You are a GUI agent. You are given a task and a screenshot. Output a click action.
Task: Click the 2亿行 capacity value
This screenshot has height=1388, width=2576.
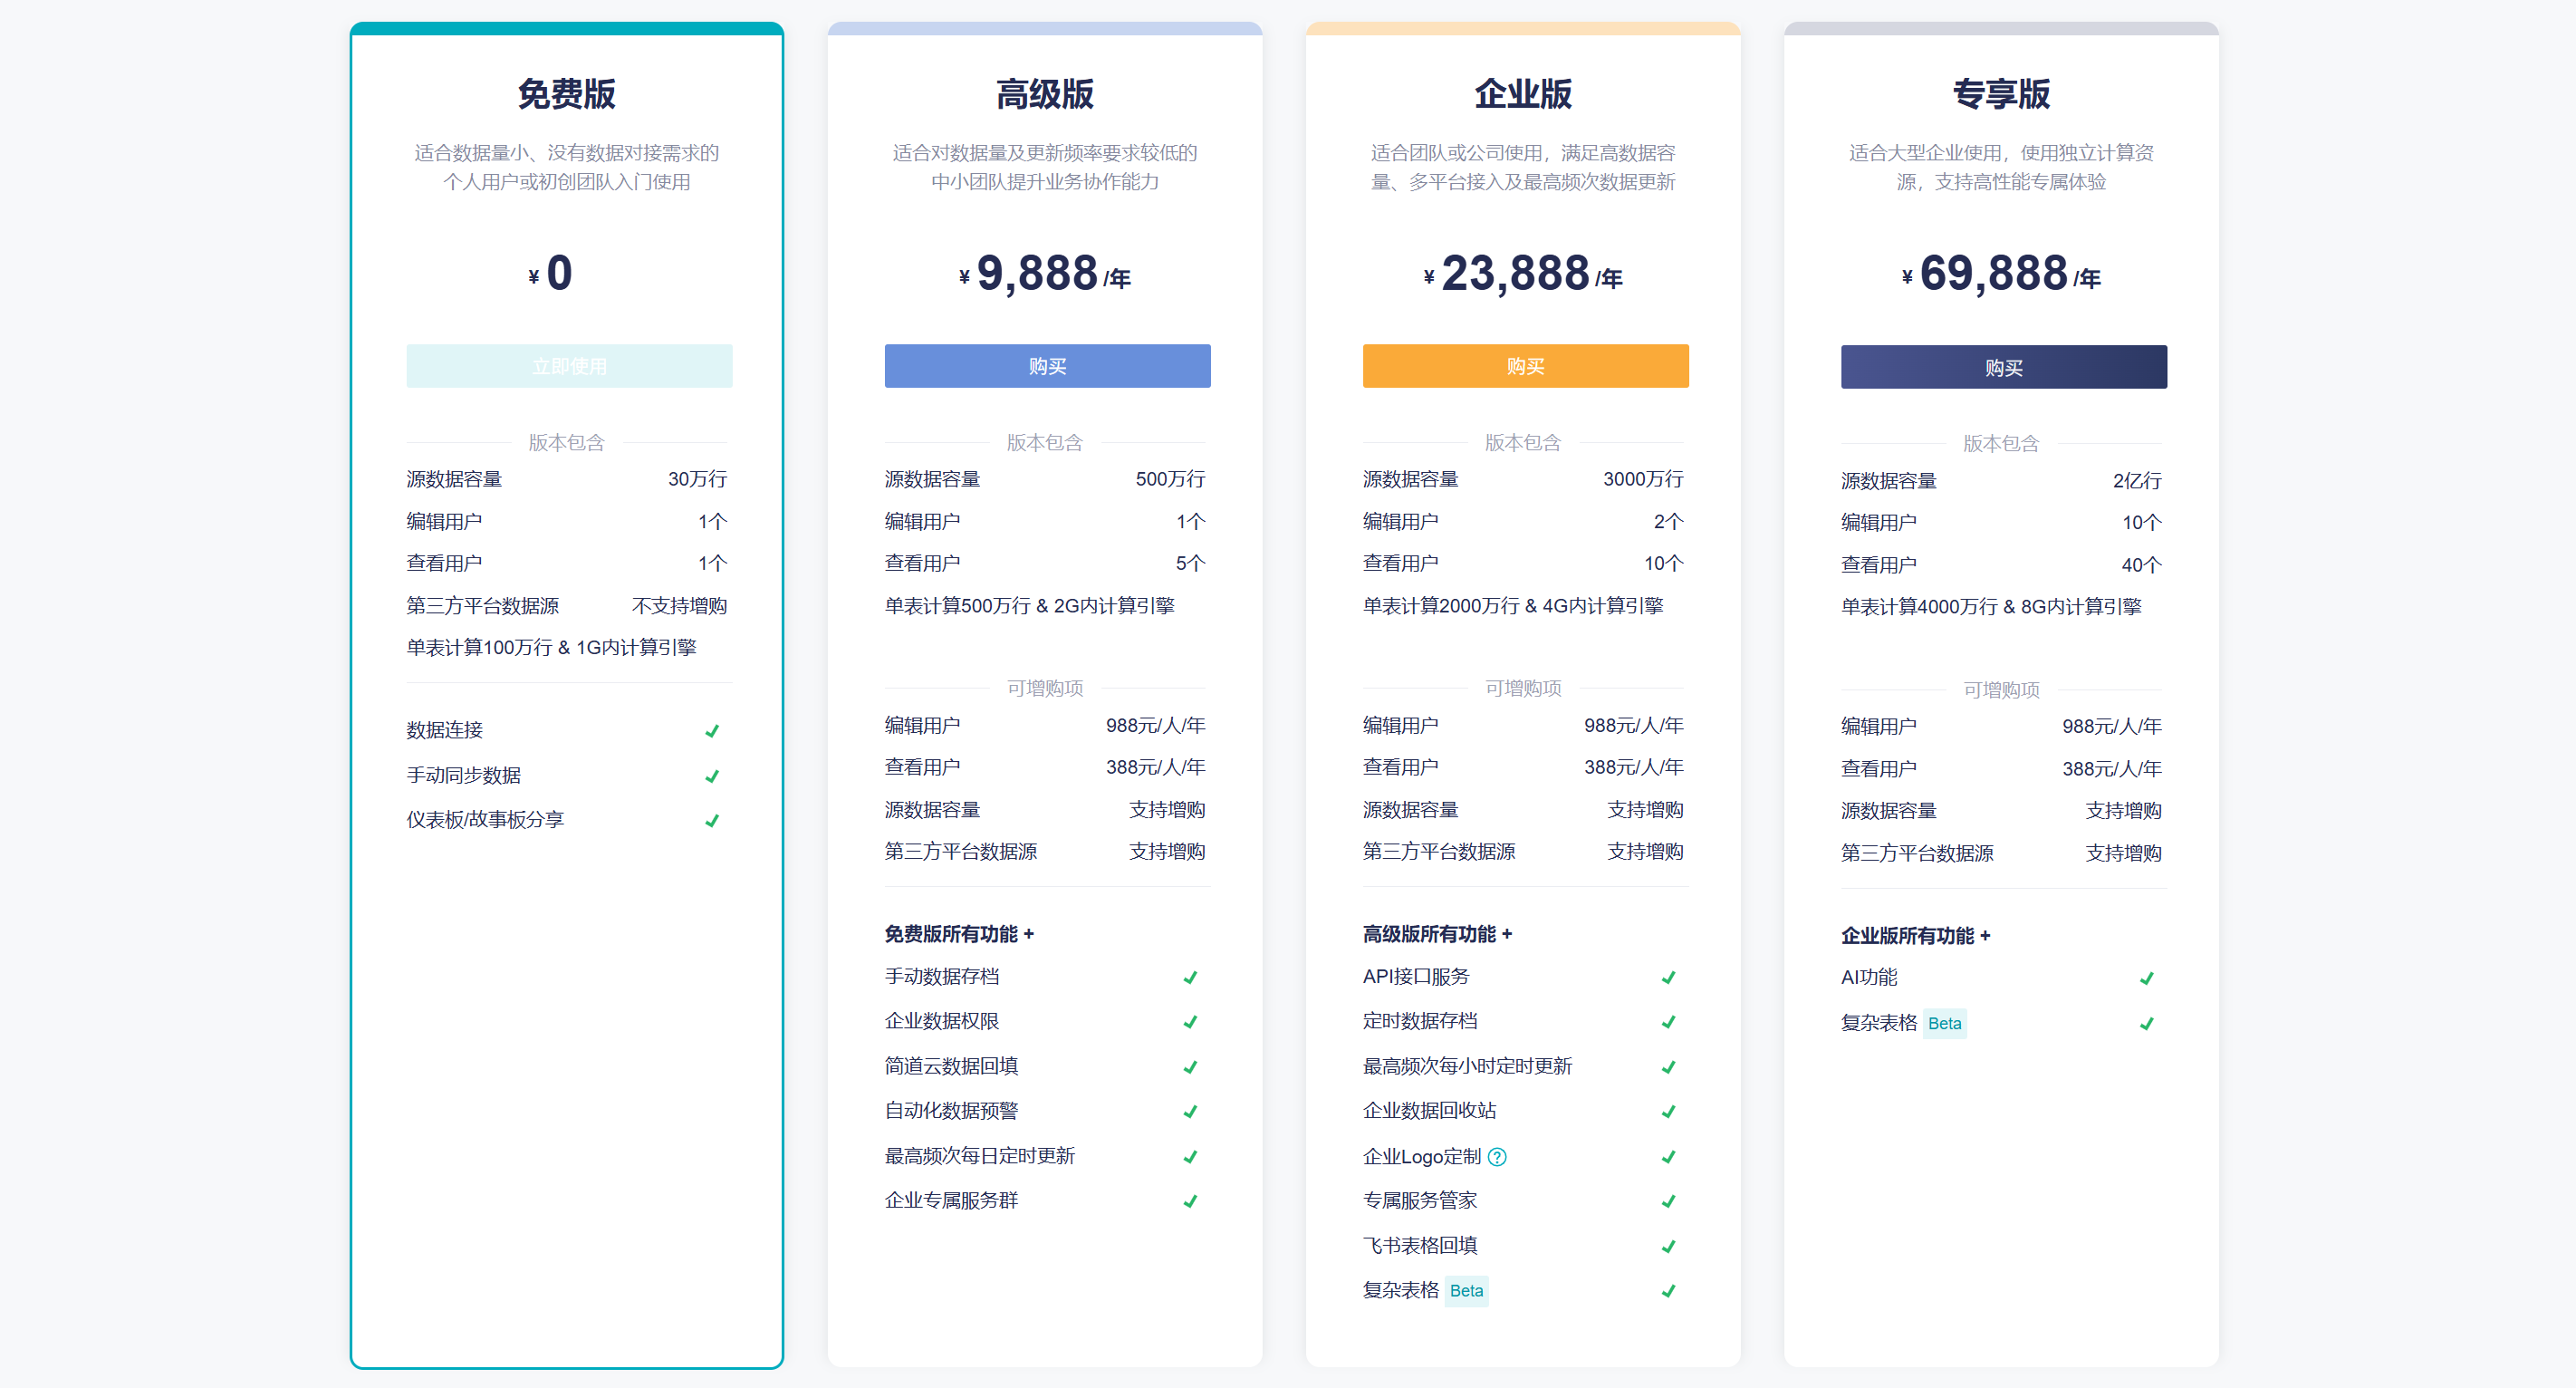pyautogui.click(x=2137, y=481)
